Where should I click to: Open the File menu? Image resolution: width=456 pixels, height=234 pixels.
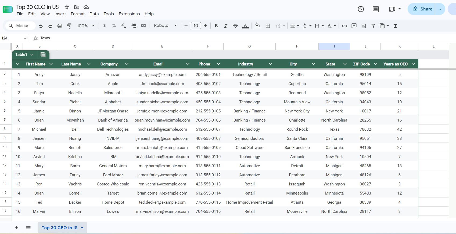pos(20,14)
